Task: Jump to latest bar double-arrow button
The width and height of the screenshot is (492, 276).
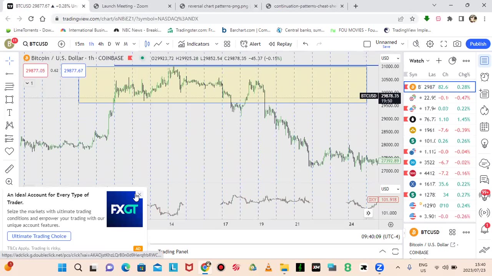Action: tap(368, 213)
